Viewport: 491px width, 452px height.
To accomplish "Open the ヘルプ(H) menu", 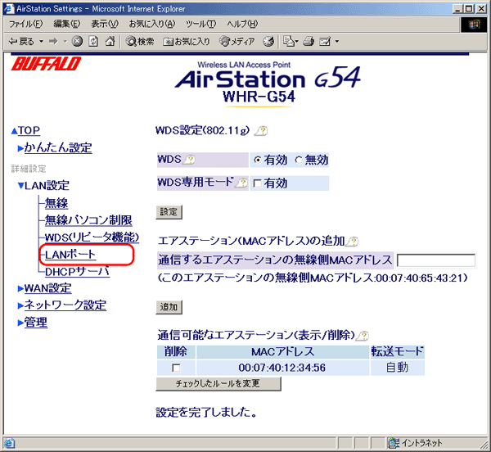I will point(242,24).
